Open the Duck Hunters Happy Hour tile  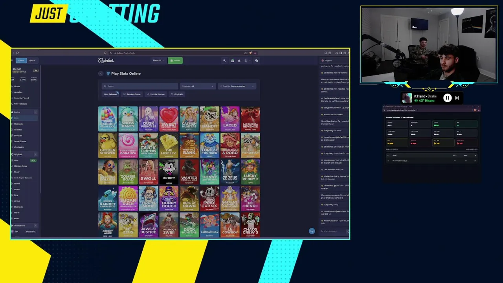149,145
